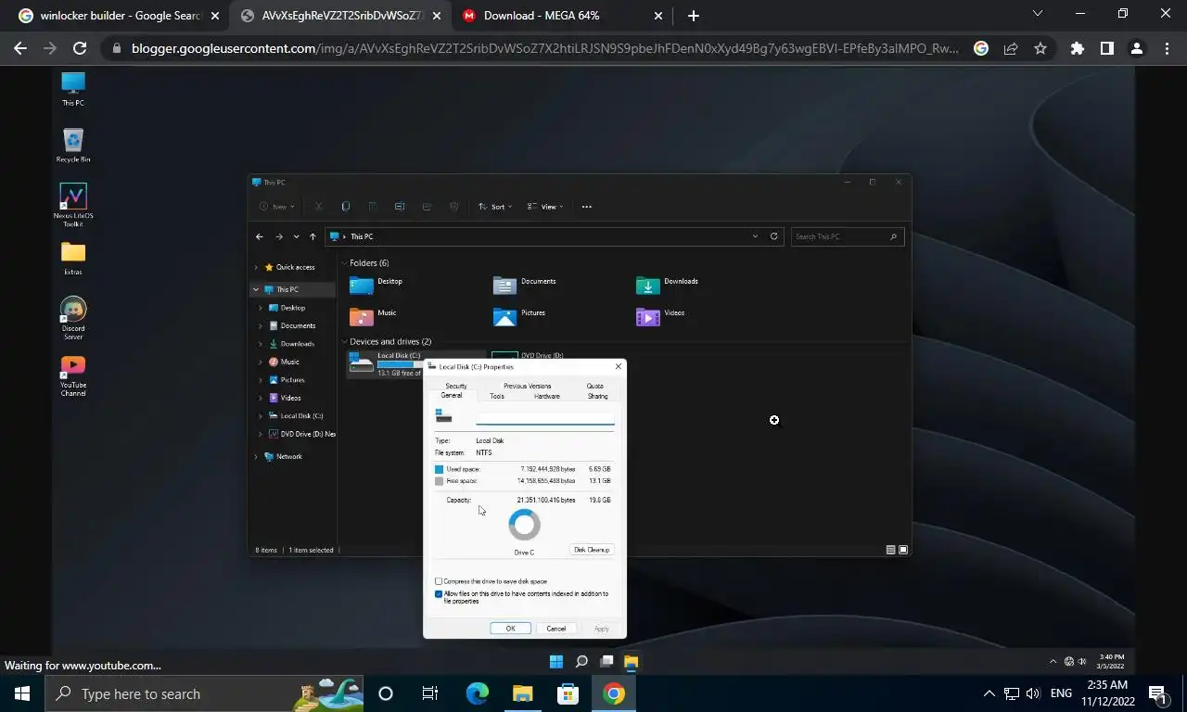Switch to the Security tab in Properties

tap(455, 386)
